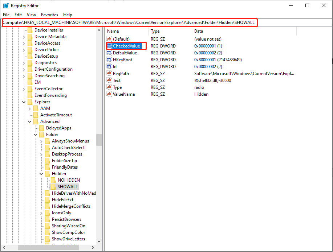Collapse the Hidden tree node
Screen dimensions: 333x252
(x=41, y=174)
